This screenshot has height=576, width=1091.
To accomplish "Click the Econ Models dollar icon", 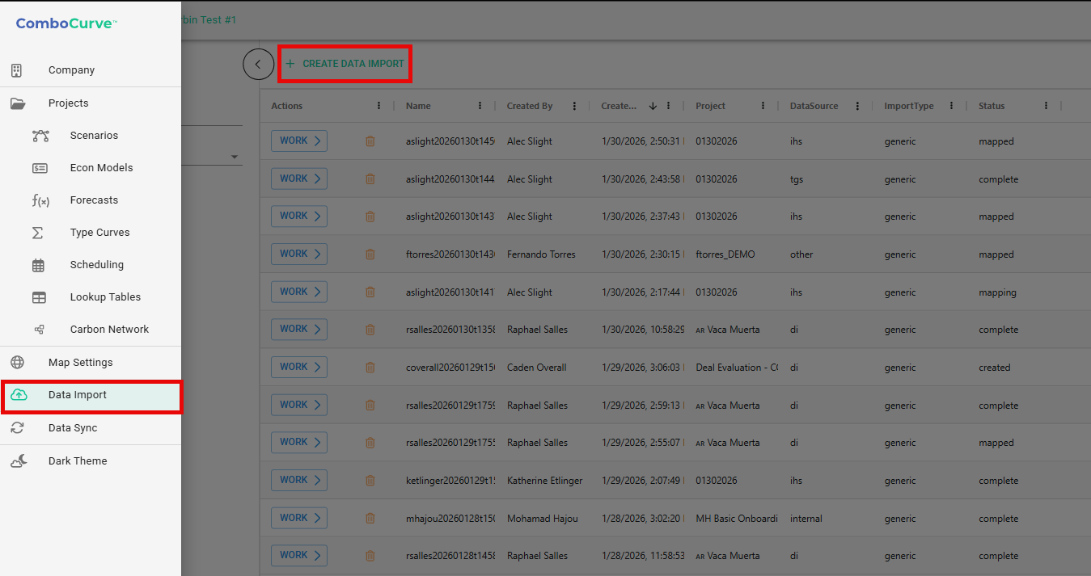I will point(40,168).
